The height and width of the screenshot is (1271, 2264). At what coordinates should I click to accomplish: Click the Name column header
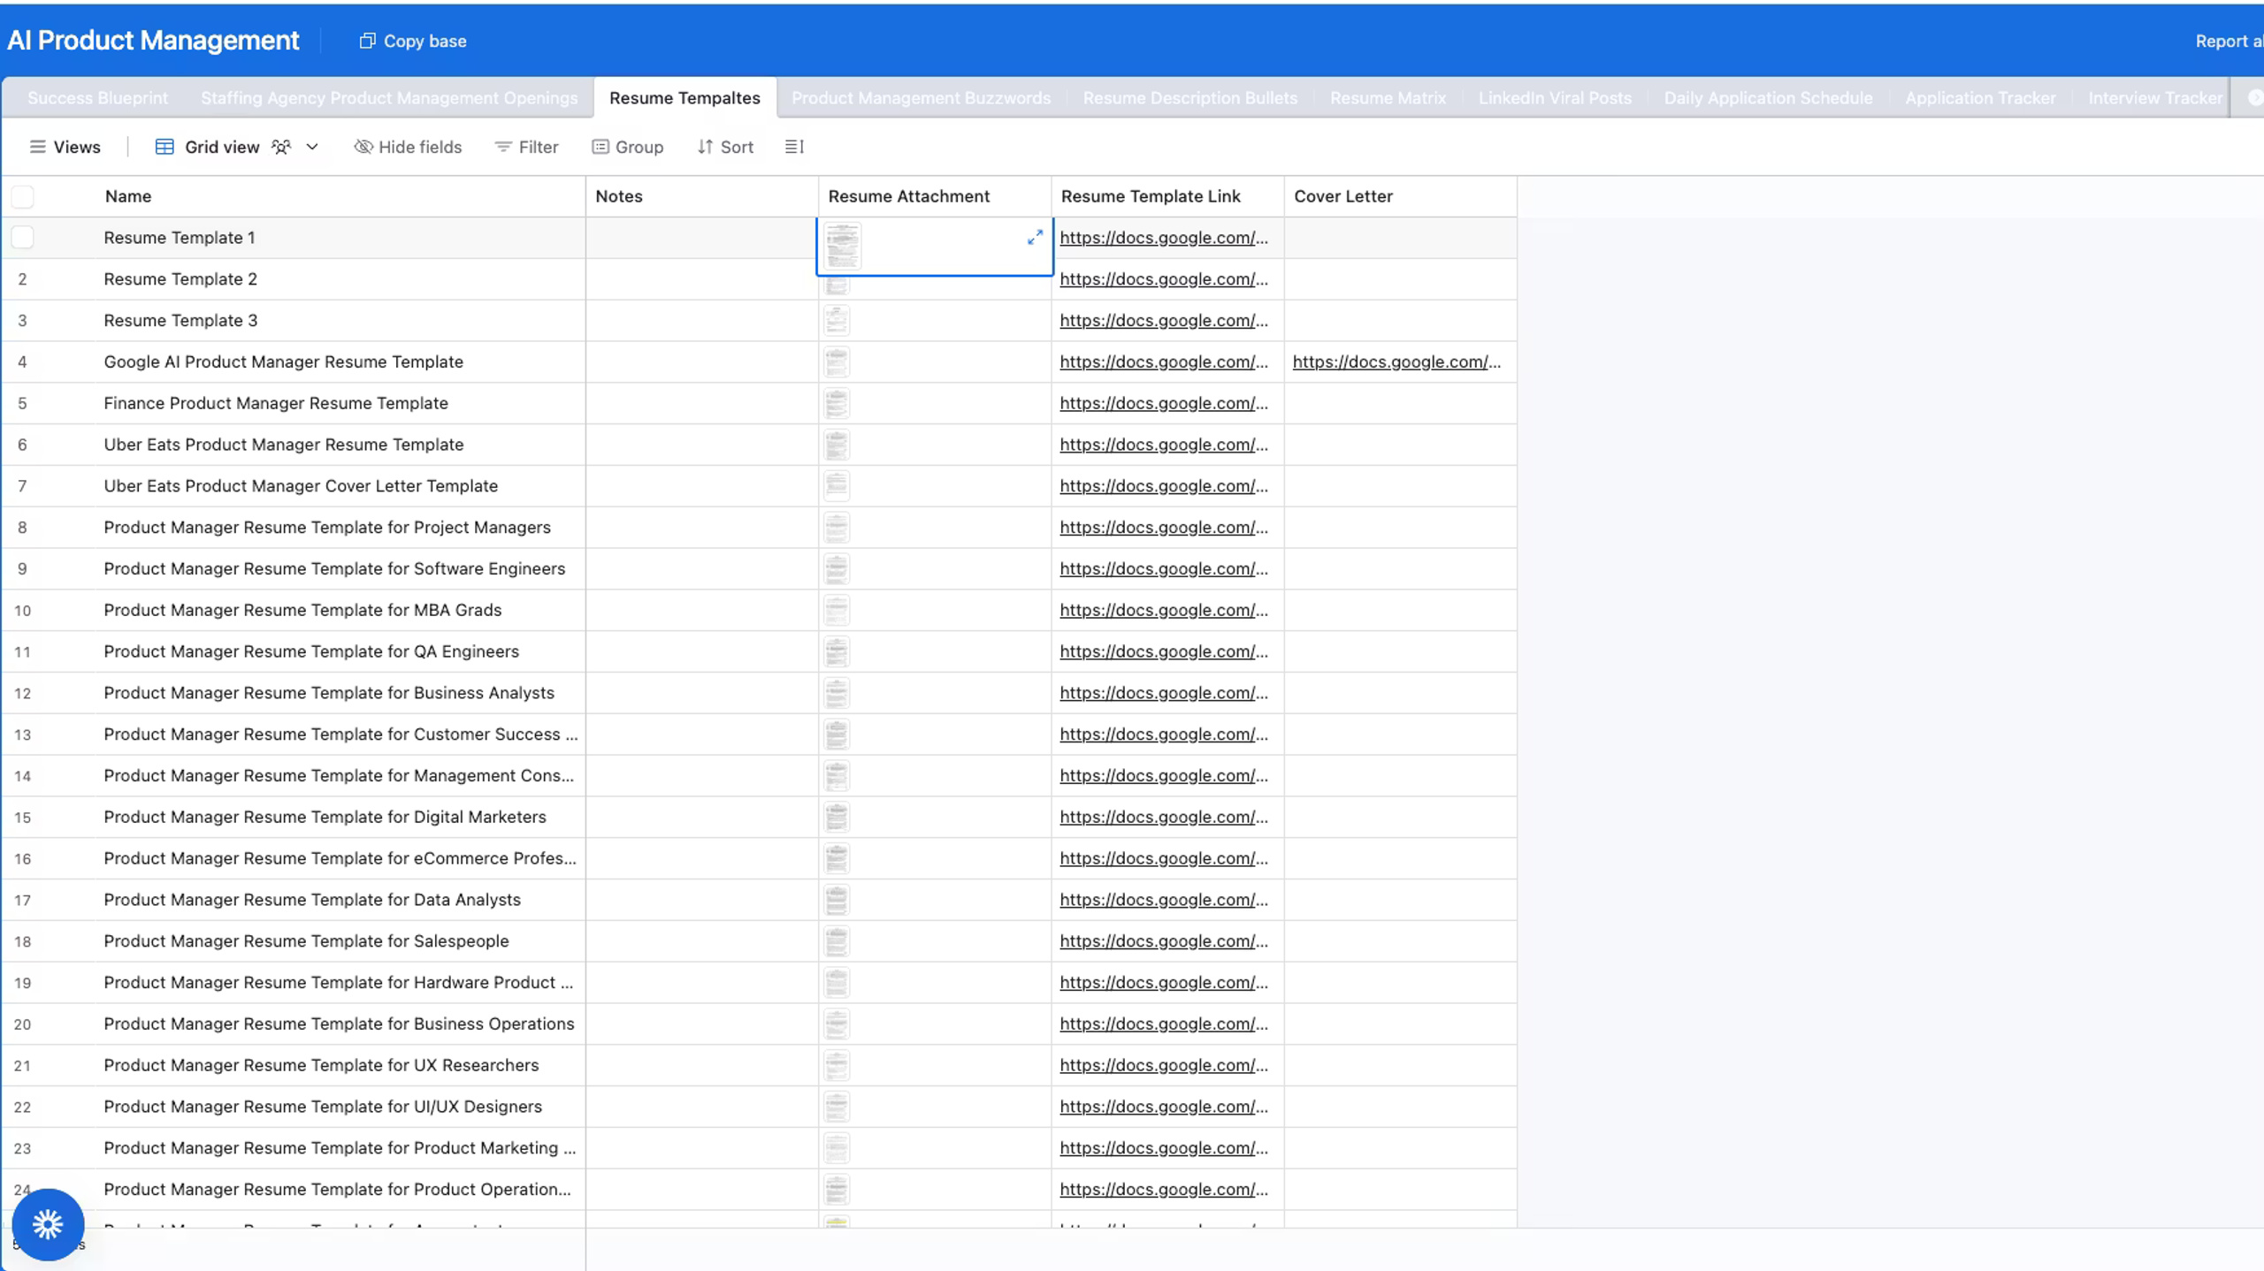(x=340, y=196)
